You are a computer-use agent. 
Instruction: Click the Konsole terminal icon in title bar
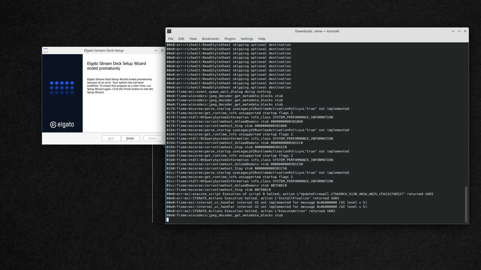pos(169,31)
